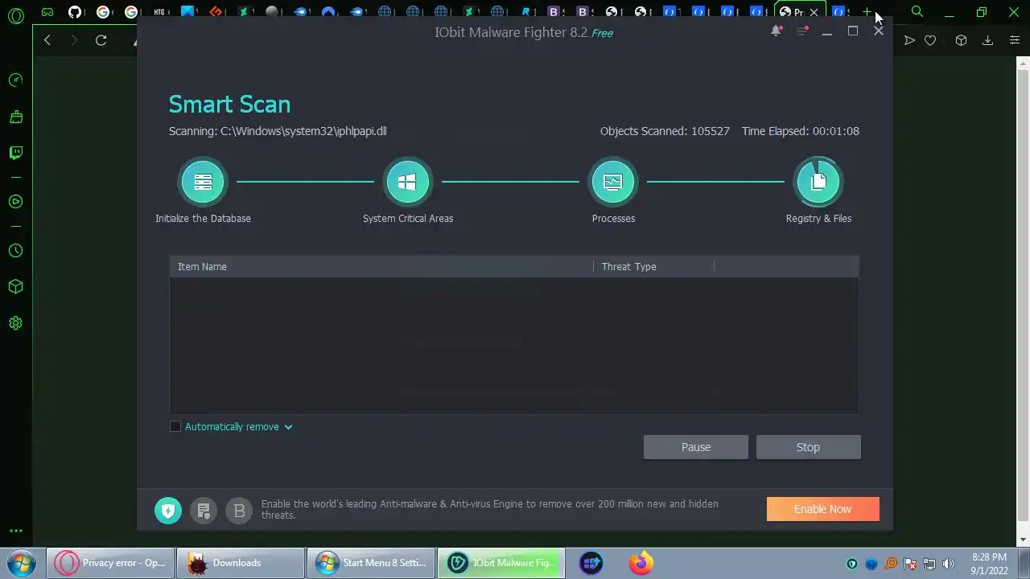Click the IObit Malware Fighter taskbar button

(501, 563)
